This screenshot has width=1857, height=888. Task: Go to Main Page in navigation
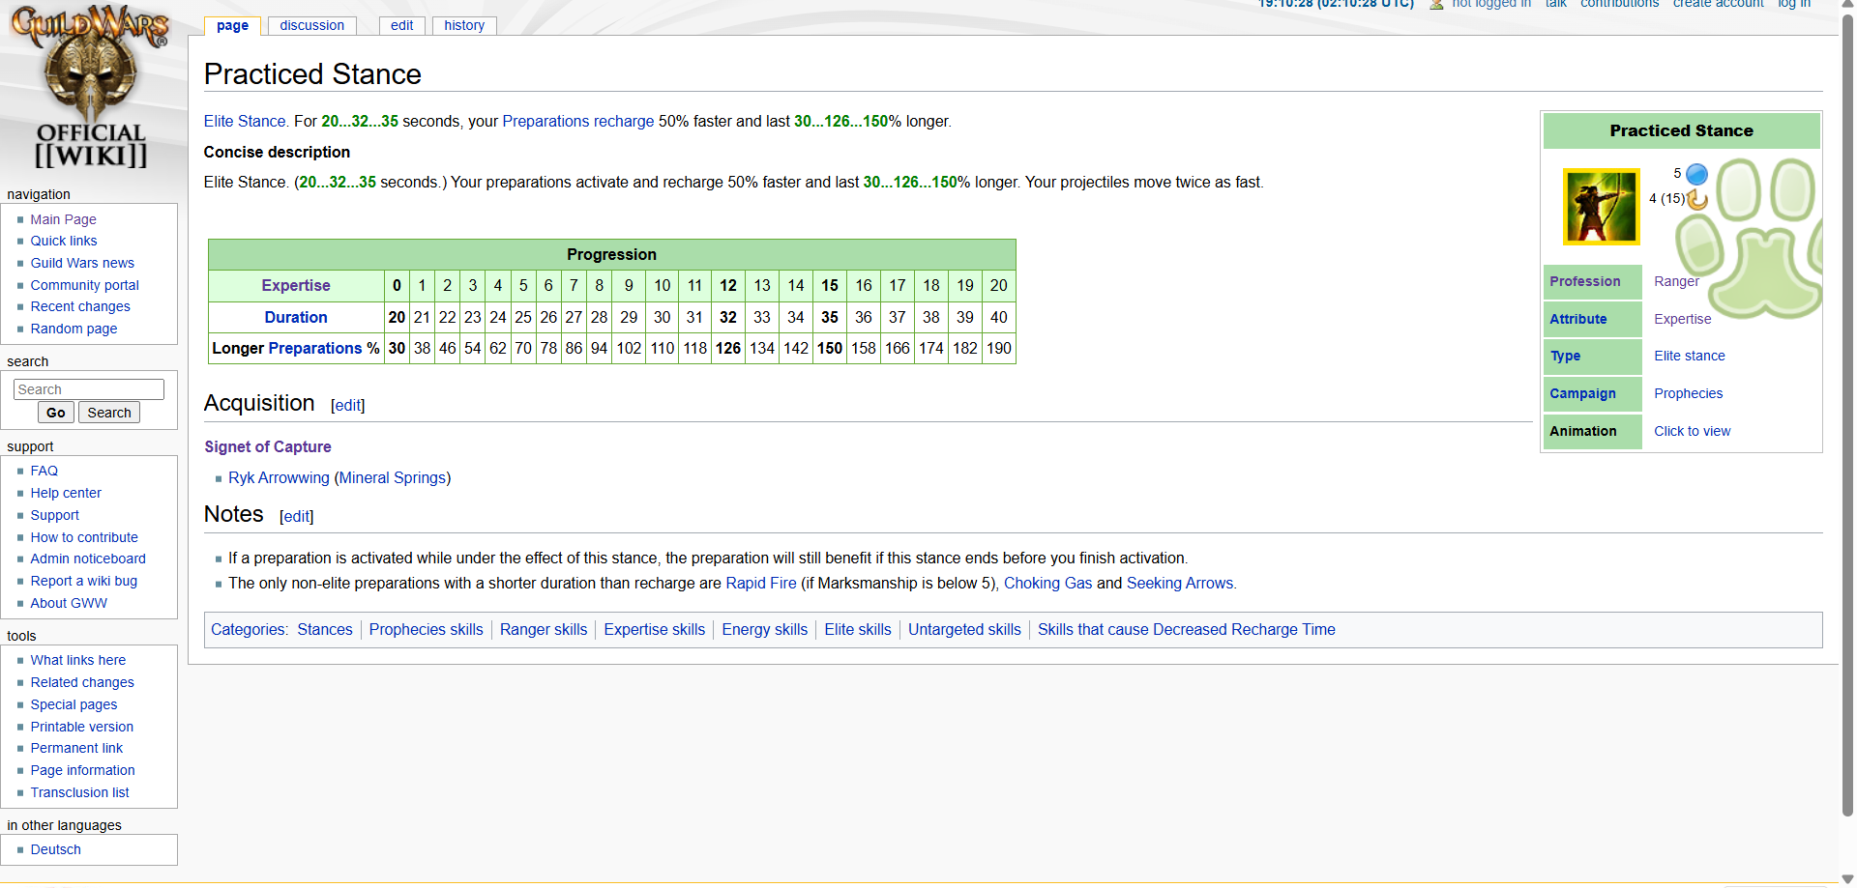pyautogui.click(x=63, y=219)
